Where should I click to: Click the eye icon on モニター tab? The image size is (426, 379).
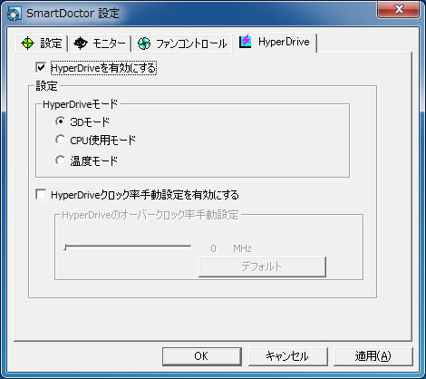click(x=81, y=44)
